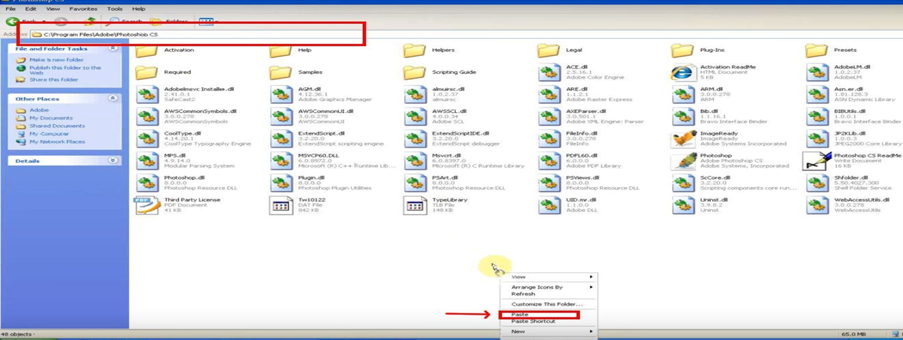Go to My Documents in Other Places
This screenshot has width=903, height=340.
click(x=51, y=118)
